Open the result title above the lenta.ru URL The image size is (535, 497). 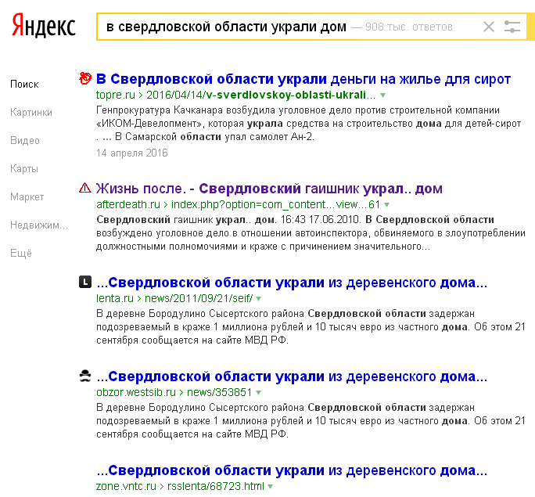292,283
